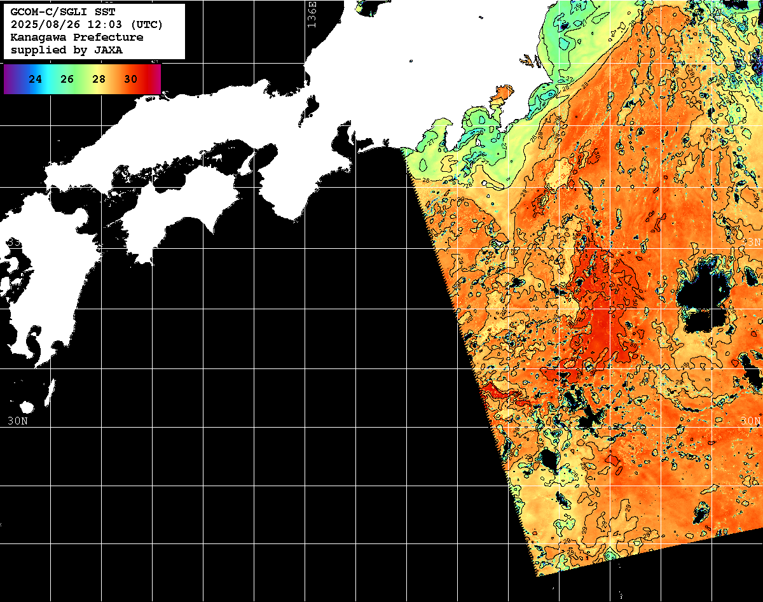Click the "30N" latitude label on the left edge

(x=18, y=421)
